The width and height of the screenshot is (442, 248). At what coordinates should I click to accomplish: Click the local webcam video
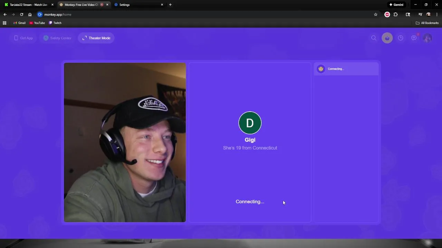coord(125,142)
